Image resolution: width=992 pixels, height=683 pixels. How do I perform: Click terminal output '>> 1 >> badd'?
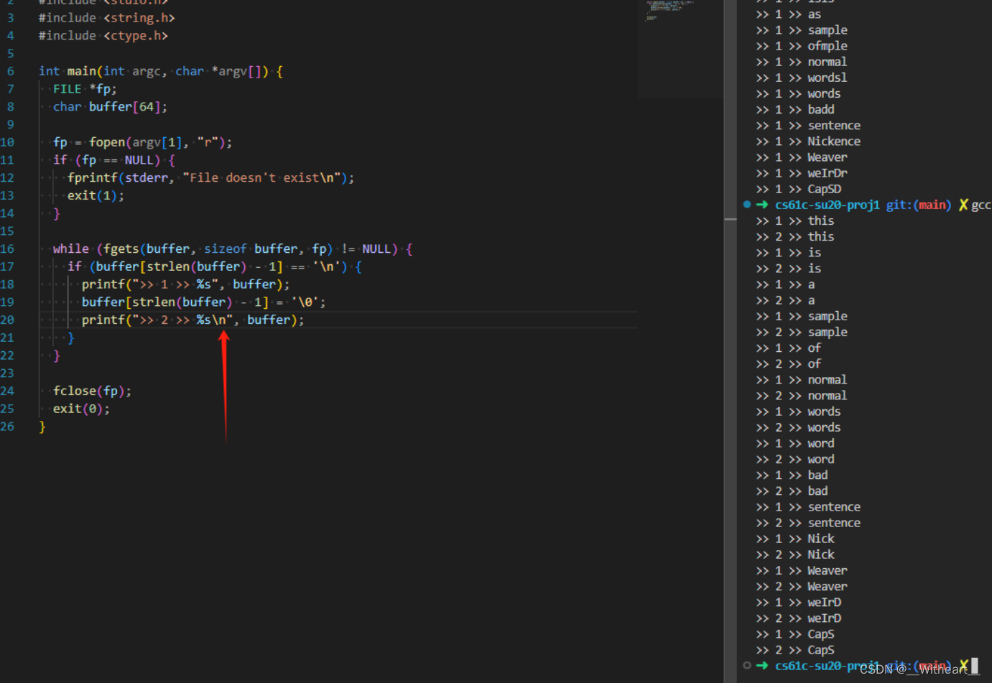(x=795, y=109)
